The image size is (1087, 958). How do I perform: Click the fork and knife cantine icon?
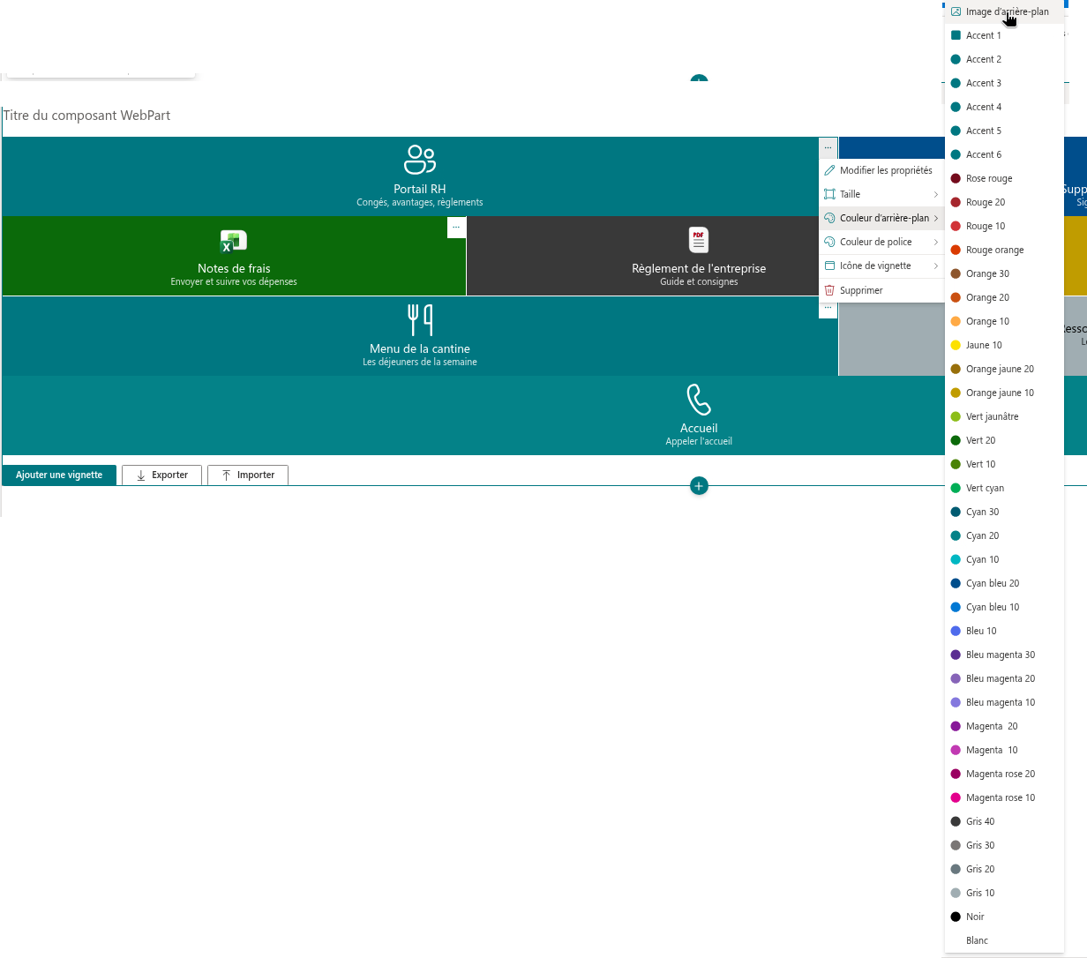coord(420,319)
